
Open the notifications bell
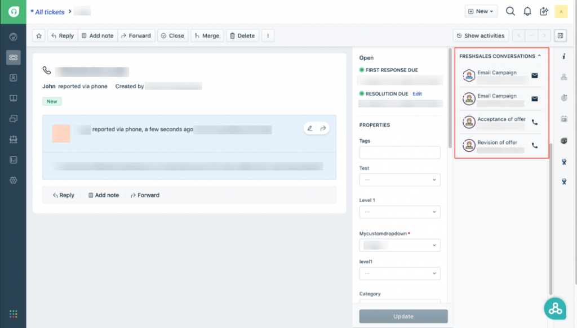[527, 11]
